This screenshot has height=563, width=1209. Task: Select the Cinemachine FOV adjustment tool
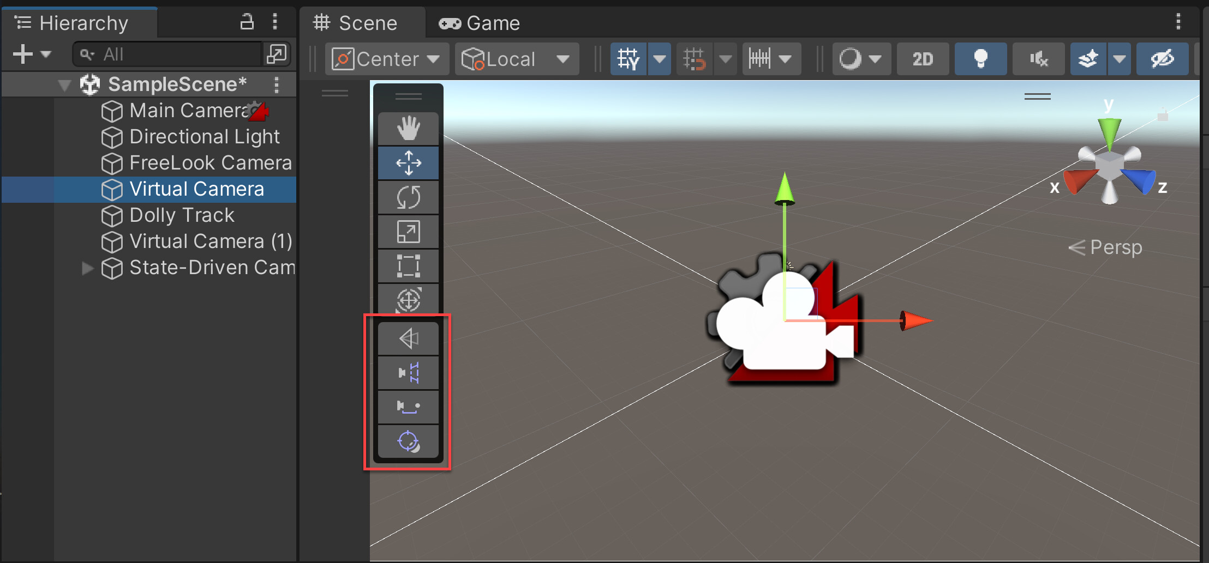pos(408,338)
